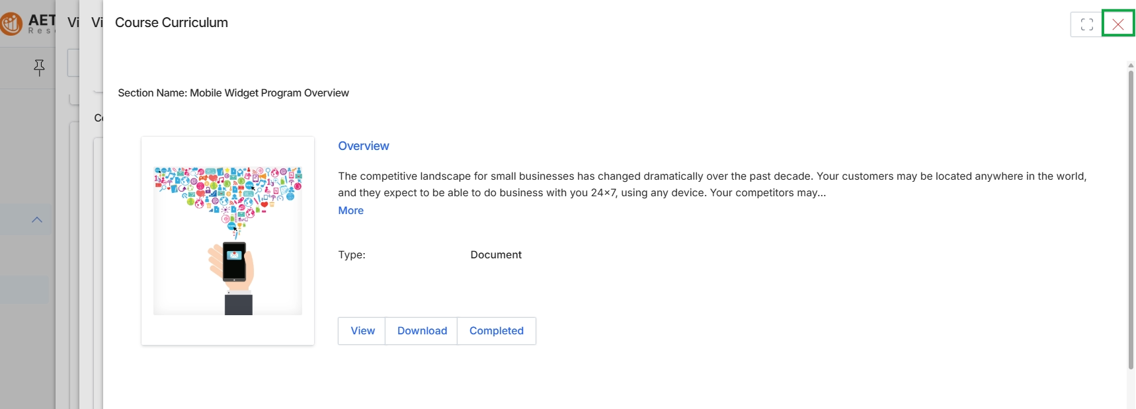This screenshot has width=1136, height=409.
Task: Select the highlighted sidebar menu item
Action: 24,289
